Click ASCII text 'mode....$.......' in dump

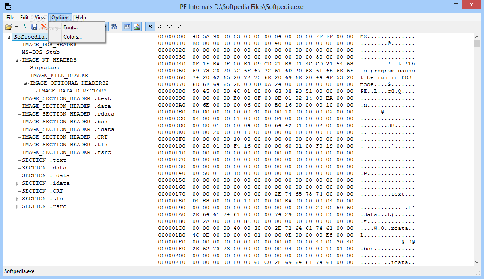coord(387,84)
